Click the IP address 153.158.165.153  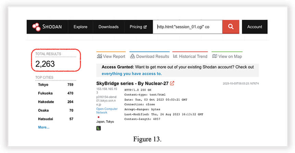coord(107,91)
